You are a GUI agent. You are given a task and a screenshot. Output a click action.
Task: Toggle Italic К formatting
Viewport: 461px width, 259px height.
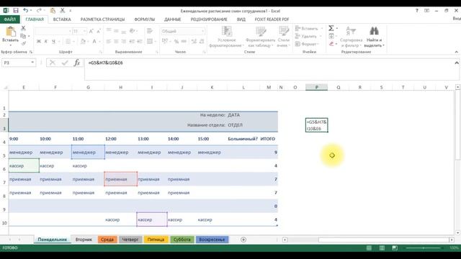click(46, 42)
